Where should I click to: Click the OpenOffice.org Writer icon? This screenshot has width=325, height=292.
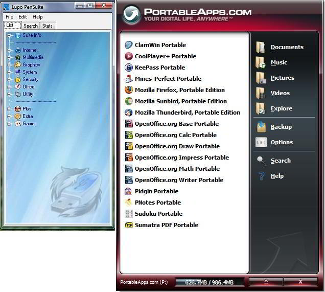(x=128, y=180)
